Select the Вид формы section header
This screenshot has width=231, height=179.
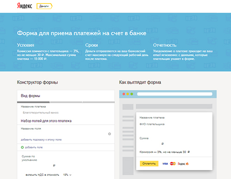pos(30,96)
